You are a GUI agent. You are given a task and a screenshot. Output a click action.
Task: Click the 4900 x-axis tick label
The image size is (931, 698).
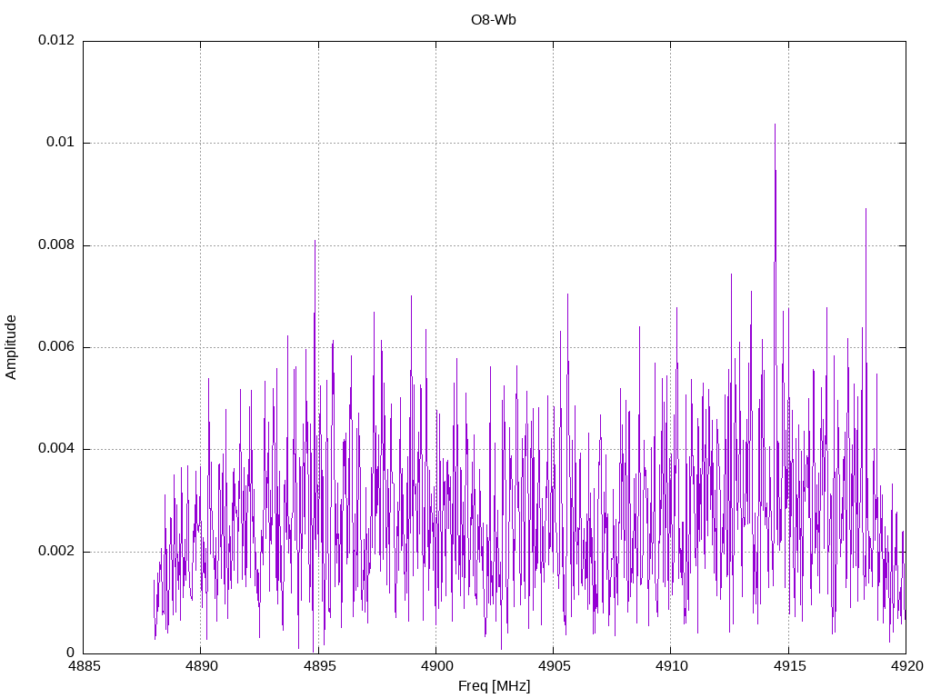point(435,666)
